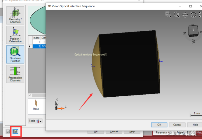
Task: Click the zoom-to-window icon in 3D view
Action: (x=168, y=15)
